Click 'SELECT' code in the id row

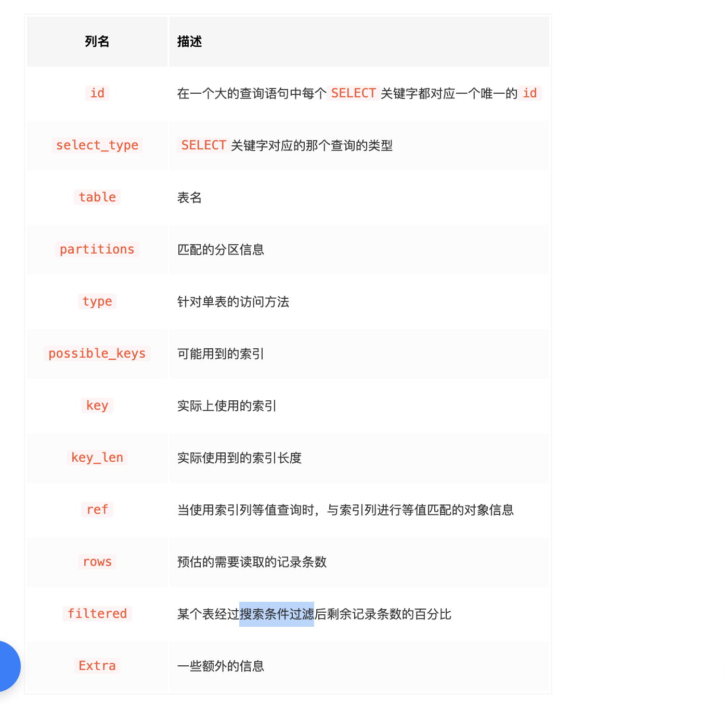tap(354, 93)
